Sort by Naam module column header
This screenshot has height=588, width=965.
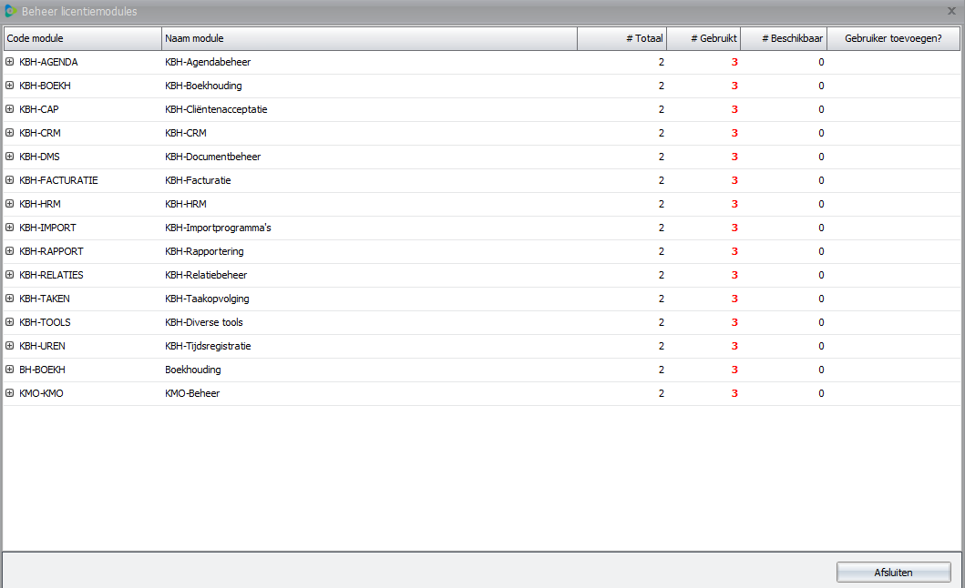tap(369, 38)
